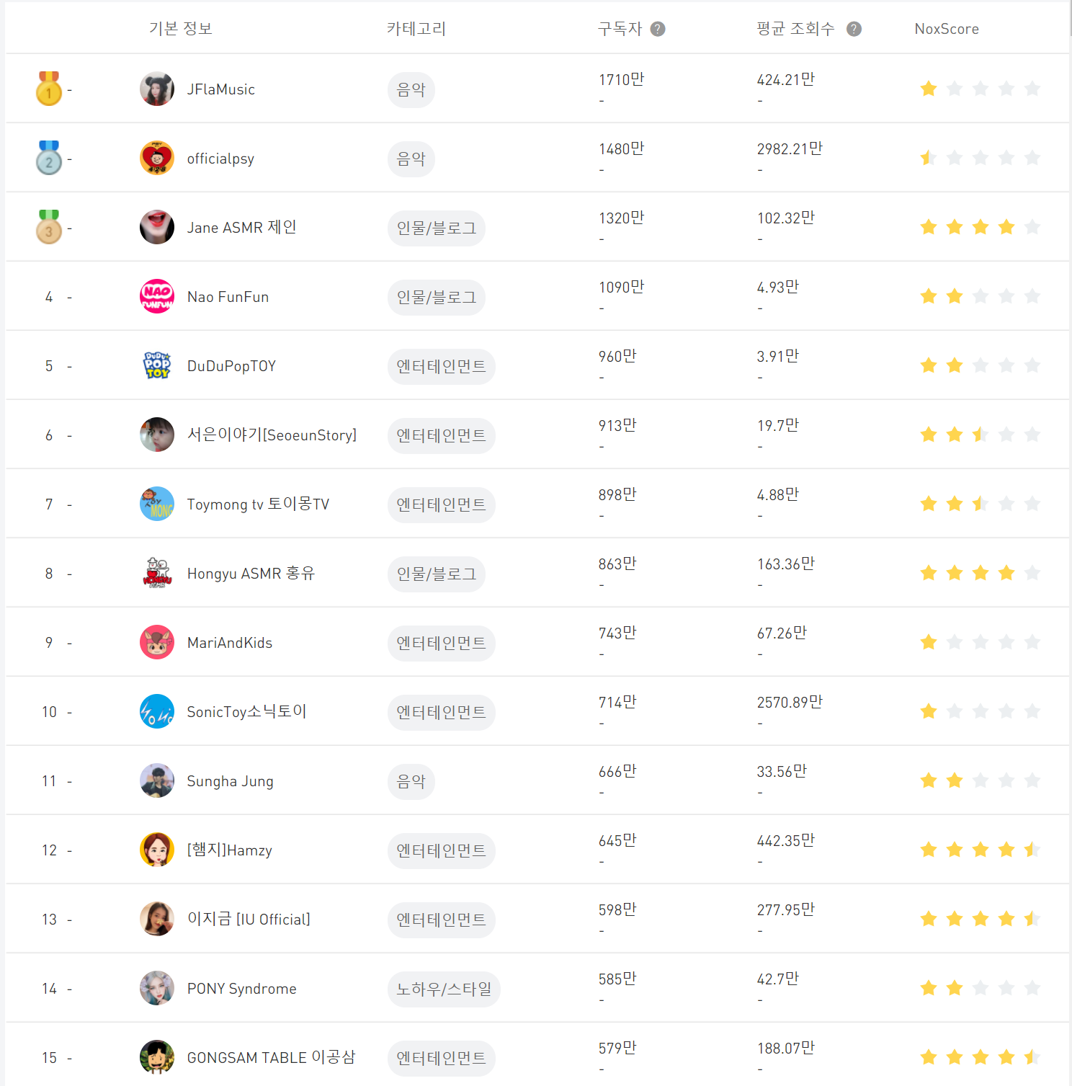Open the Hongyu ASMR 홍유 channel link
1072x1086 pixels.
coord(251,574)
